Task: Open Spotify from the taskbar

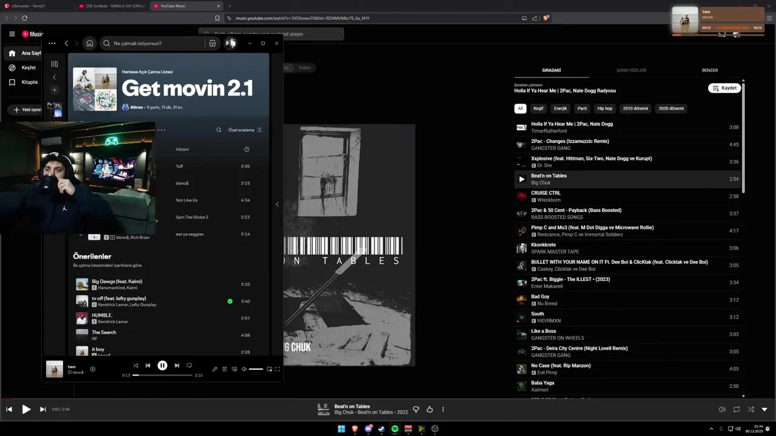Action: pos(395,429)
